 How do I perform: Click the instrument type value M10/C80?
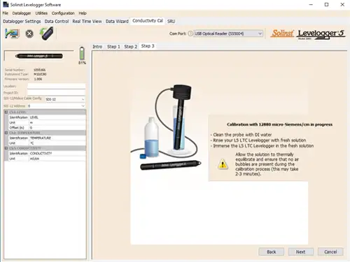click(40, 74)
